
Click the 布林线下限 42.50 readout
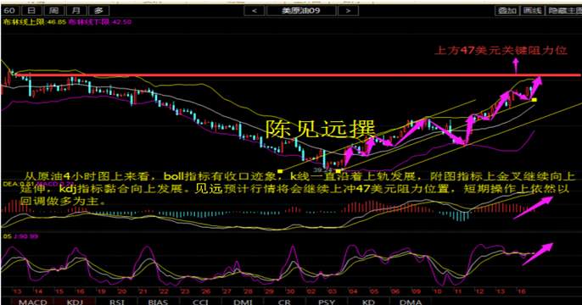click(100, 22)
